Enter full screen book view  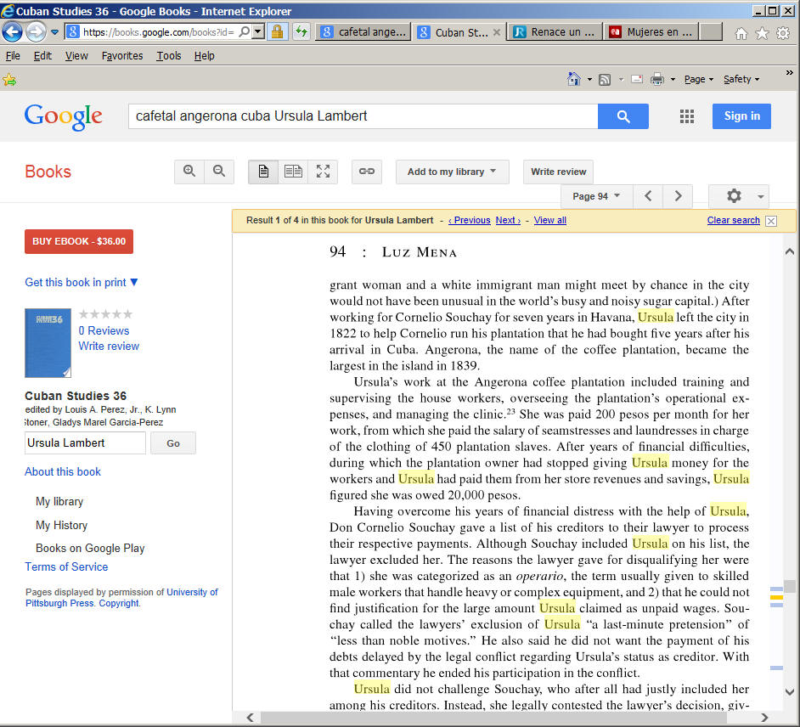tap(323, 172)
